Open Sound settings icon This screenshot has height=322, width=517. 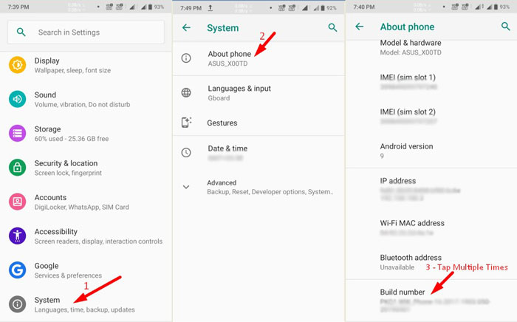17,99
